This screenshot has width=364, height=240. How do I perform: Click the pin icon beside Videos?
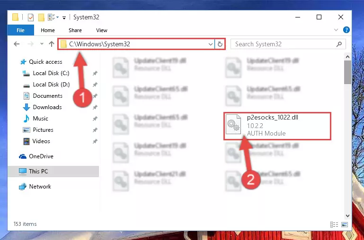click(95, 142)
